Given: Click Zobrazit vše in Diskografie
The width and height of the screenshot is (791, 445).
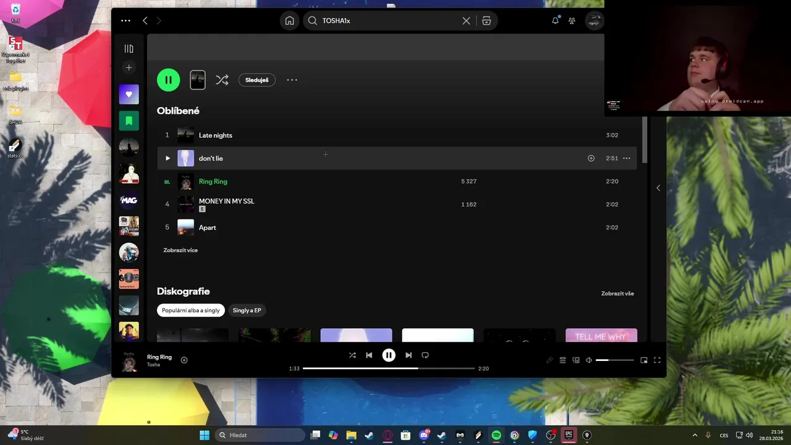Looking at the screenshot, I should tap(617, 294).
